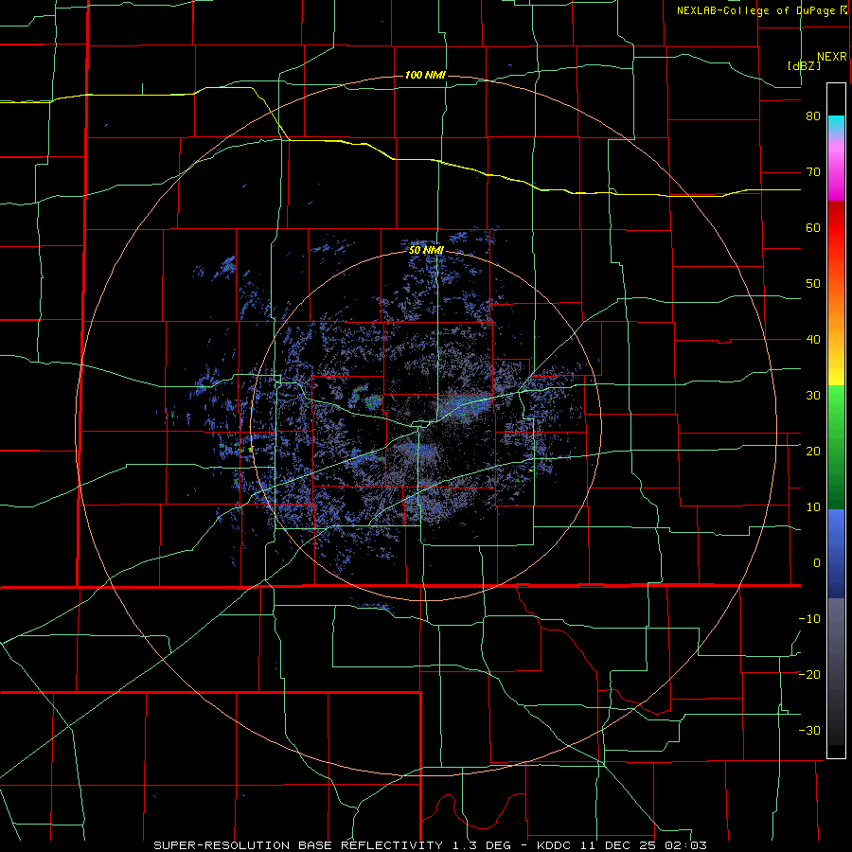Click the 40 value on dBZ scale
The height and width of the screenshot is (852, 852).
click(813, 340)
